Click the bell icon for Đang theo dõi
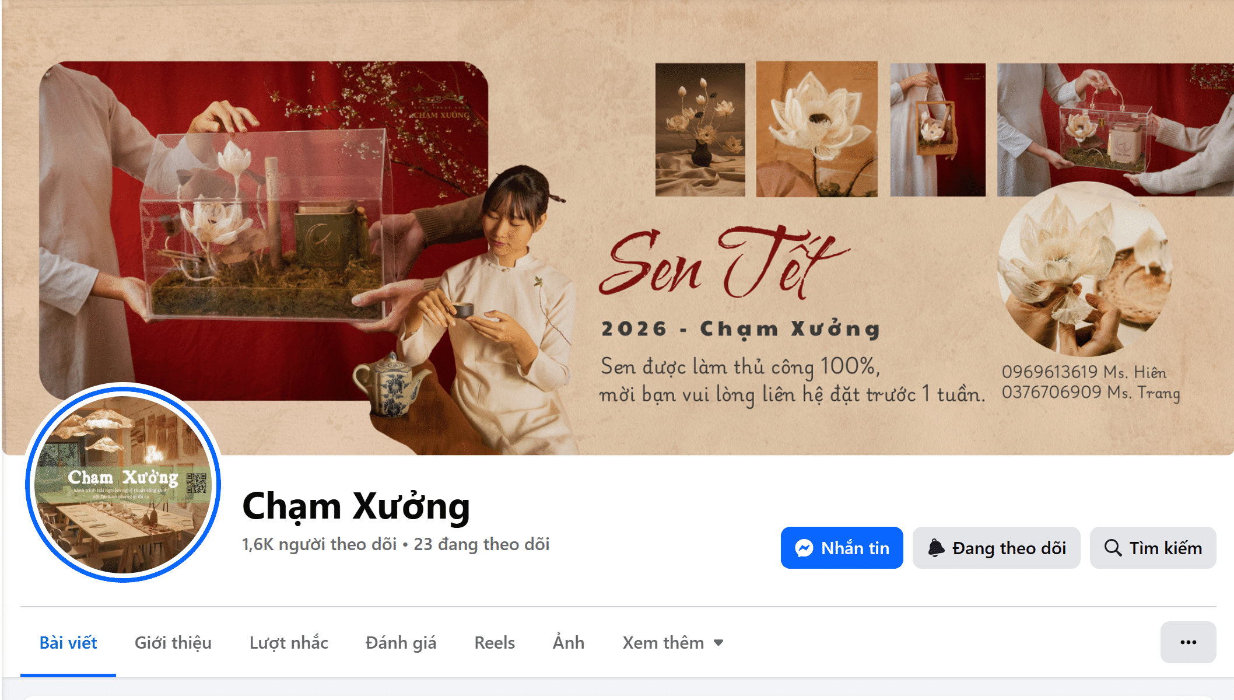The image size is (1234, 700). 936,548
